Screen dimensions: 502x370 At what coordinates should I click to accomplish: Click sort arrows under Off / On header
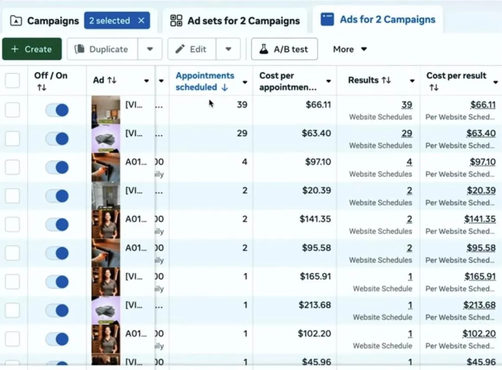[x=41, y=88]
